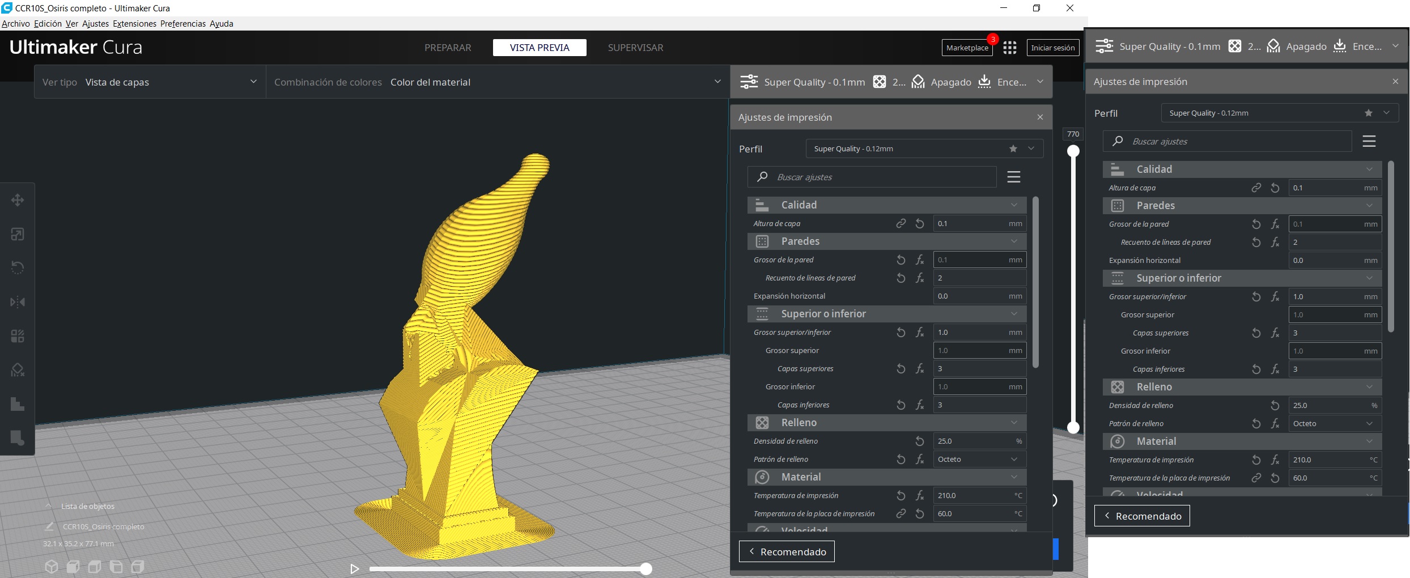Reset Capas inferiores in main window
Screen dimensions: 1410x578
(x=901, y=405)
